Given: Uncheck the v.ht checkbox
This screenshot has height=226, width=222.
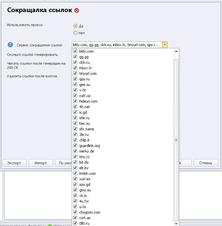Looking at the screenshot, I should (75, 90).
